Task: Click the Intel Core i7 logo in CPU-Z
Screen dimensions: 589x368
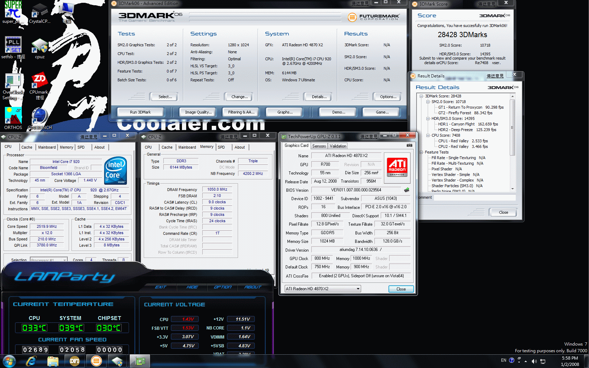Action: (x=116, y=170)
